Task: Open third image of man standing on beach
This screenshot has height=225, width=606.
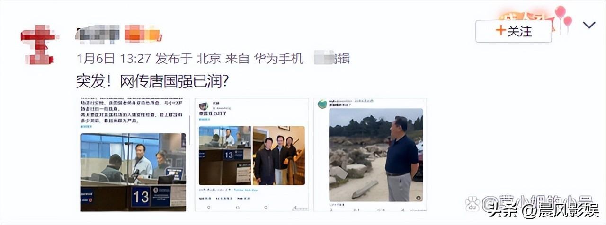Action: [370, 155]
